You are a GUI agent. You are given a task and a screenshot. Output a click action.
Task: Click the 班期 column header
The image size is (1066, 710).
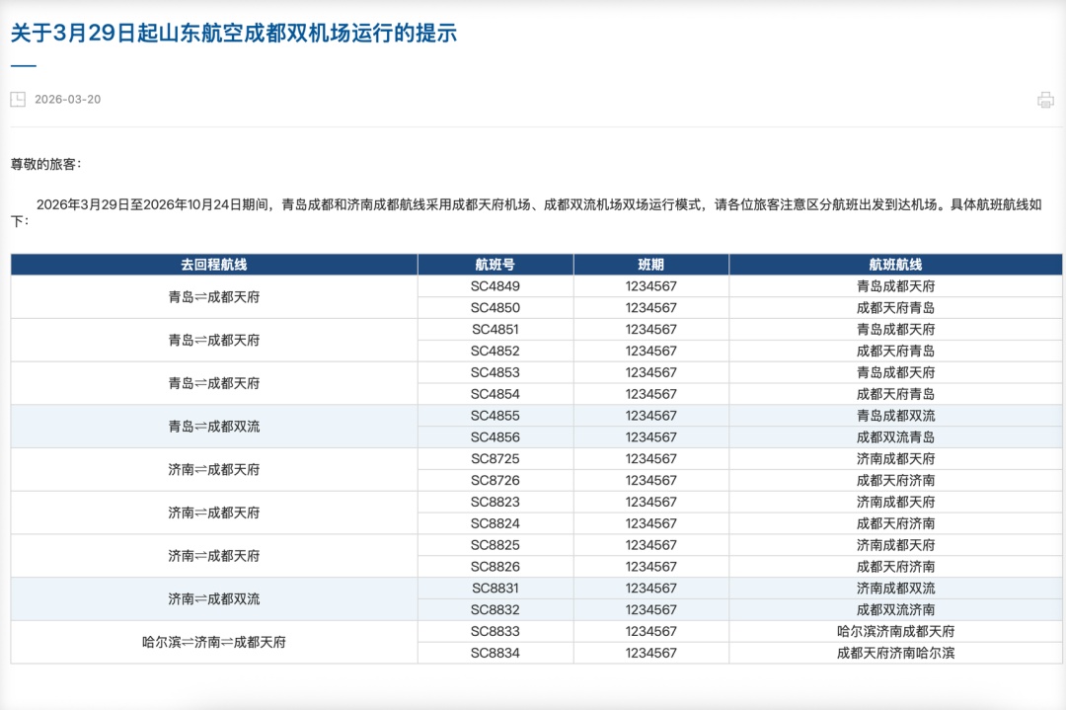point(650,264)
